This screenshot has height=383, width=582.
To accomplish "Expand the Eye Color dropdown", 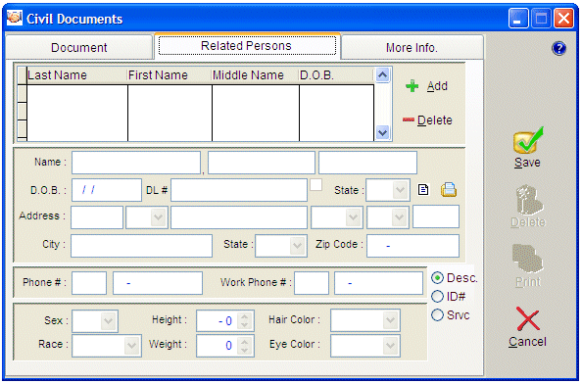I will [x=391, y=346].
